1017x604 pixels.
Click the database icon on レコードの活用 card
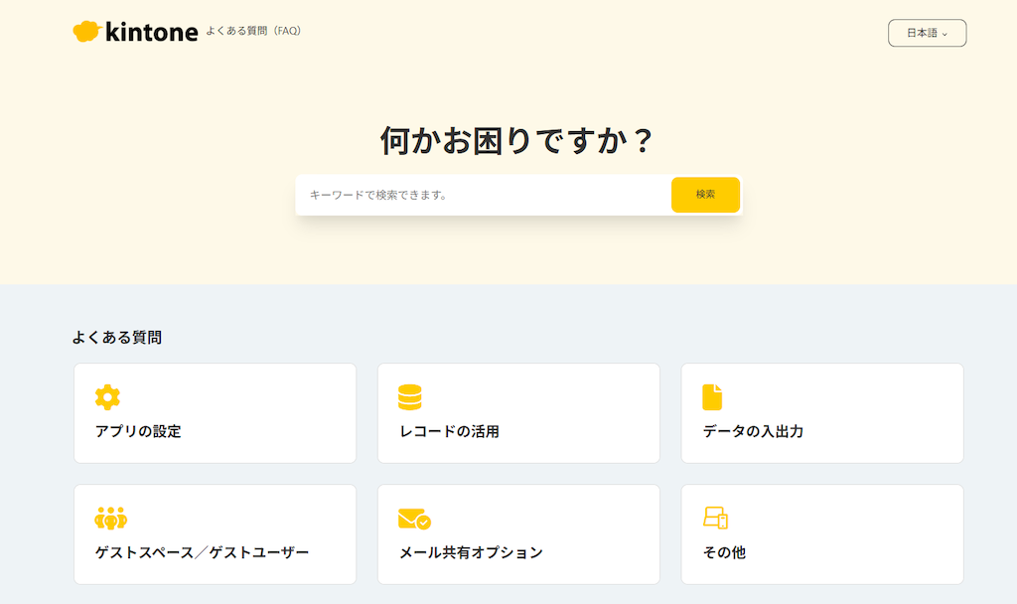pyautogui.click(x=410, y=395)
